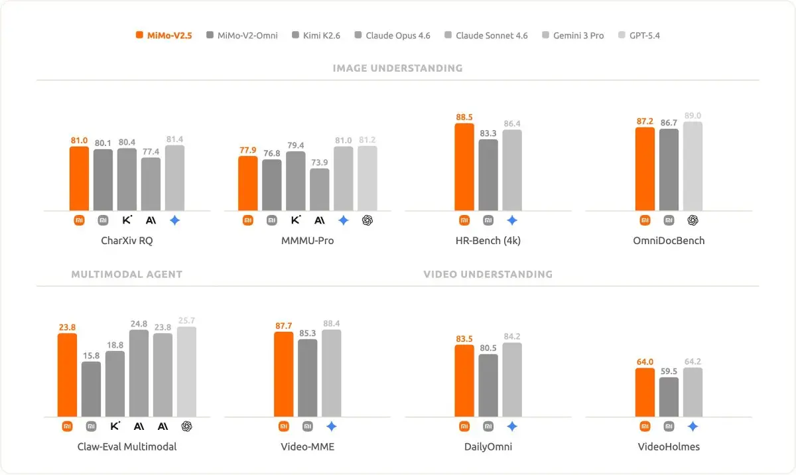Image resolution: width=796 pixels, height=475 pixels.
Task: Click the OpenAI icon under MMMU-Pro
Action: click(367, 220)
